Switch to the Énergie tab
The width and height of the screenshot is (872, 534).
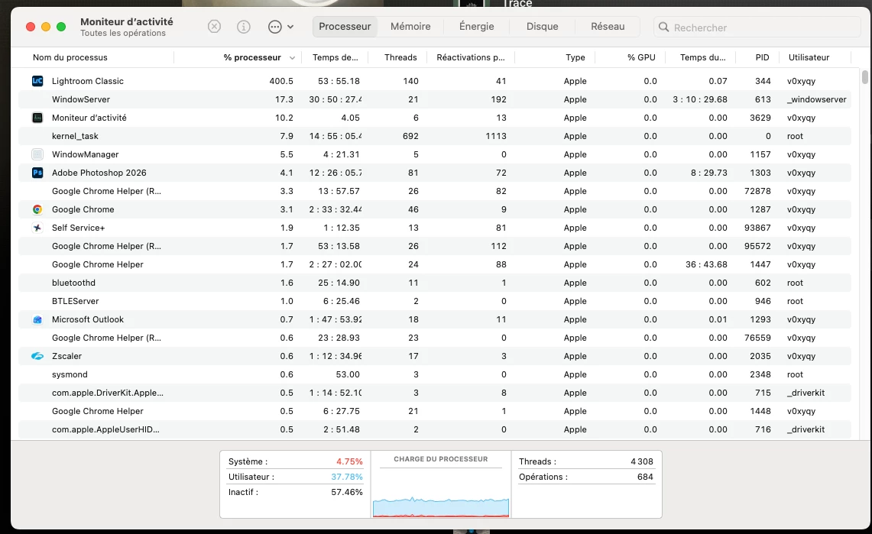point(477,27)
